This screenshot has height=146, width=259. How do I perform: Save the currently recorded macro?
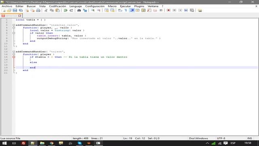point(192,11)
